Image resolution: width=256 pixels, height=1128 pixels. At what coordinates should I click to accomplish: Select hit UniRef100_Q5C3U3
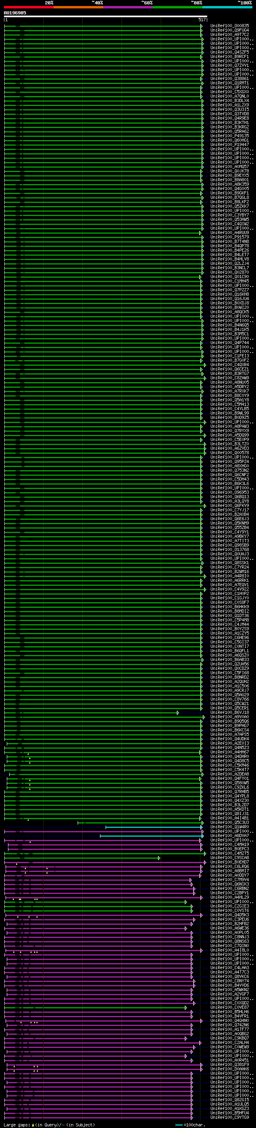coord(229,822)
